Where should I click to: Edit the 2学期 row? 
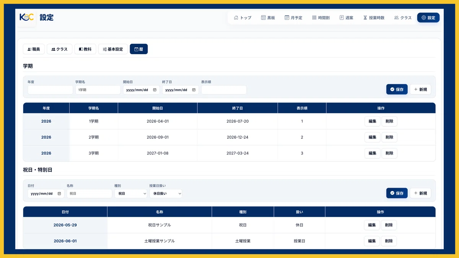click(x=372, y=137)
